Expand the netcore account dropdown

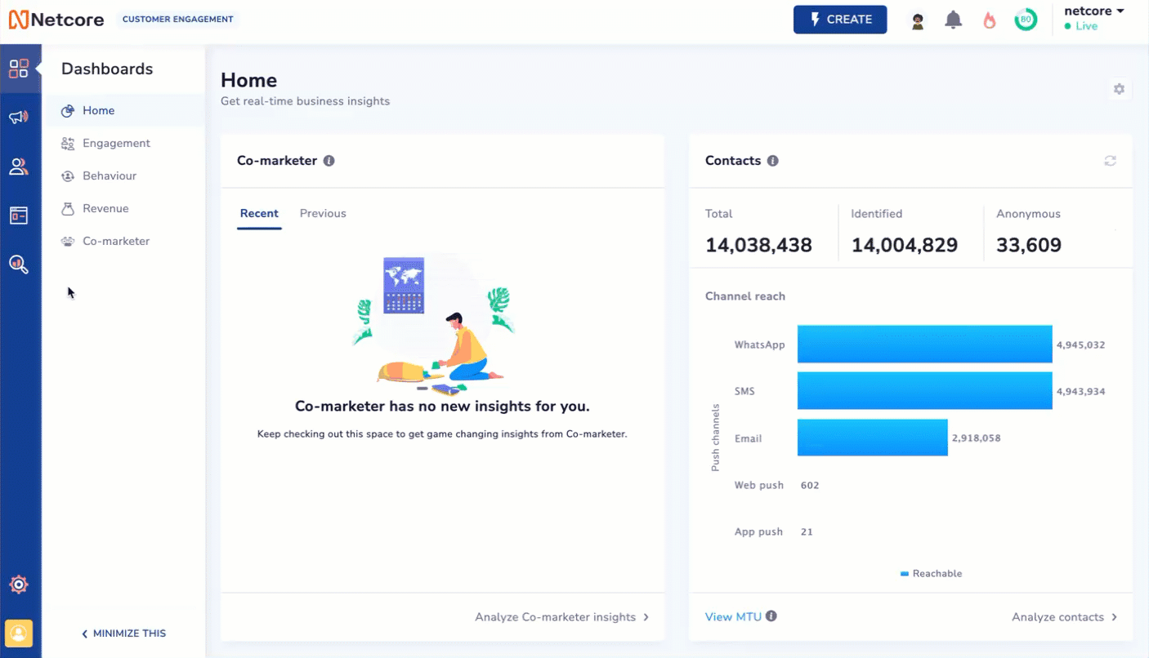[x=1094, y=11]
